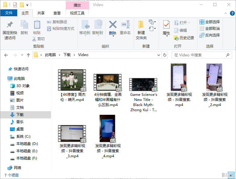
Task: Open Properties (属性) checkmark icon
Action: 166,24
